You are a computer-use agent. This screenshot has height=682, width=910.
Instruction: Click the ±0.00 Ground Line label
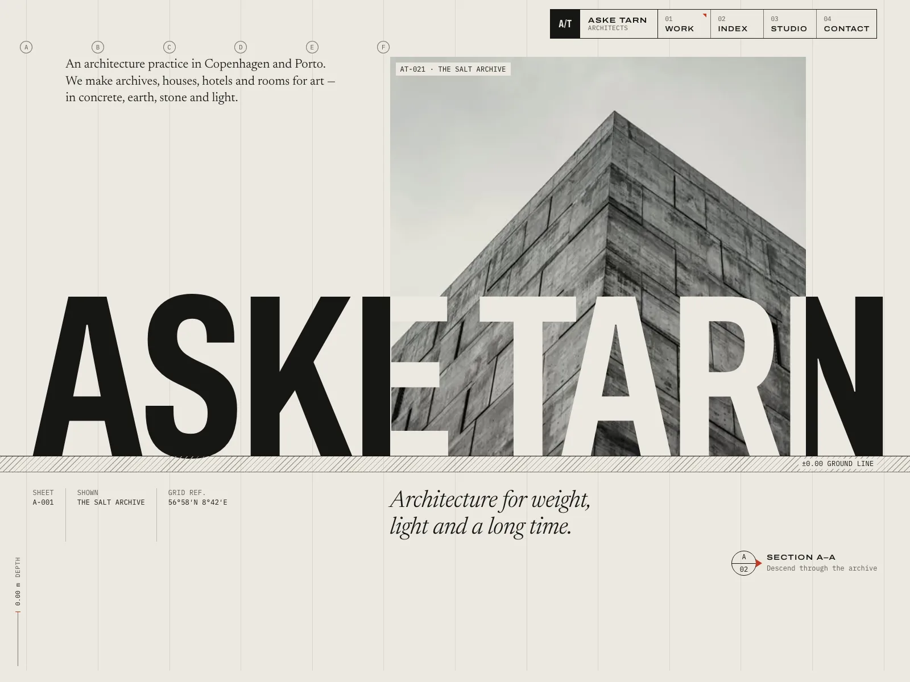tap(838, 464)
